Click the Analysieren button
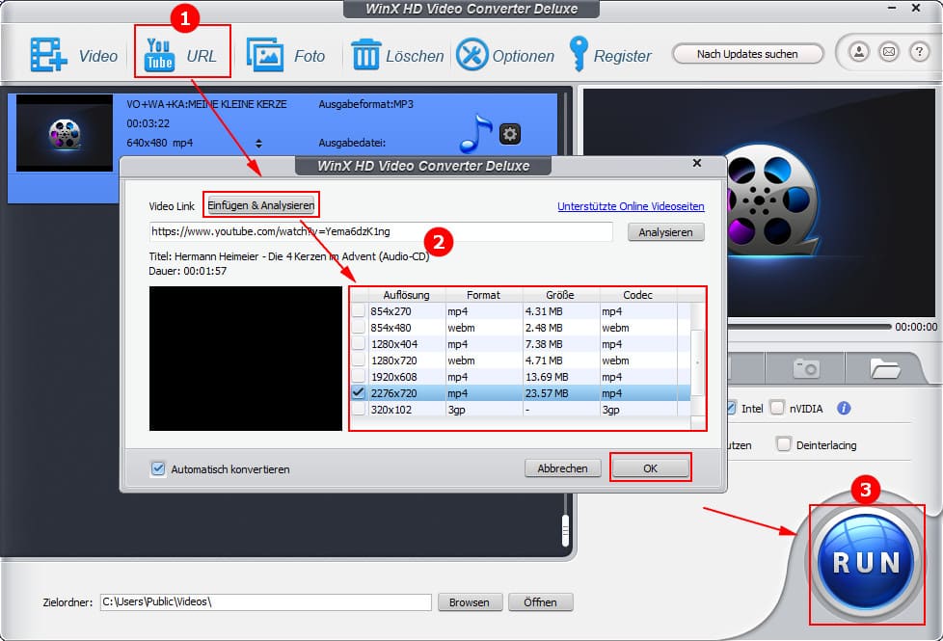943x641 pixels. click(665, 232)
